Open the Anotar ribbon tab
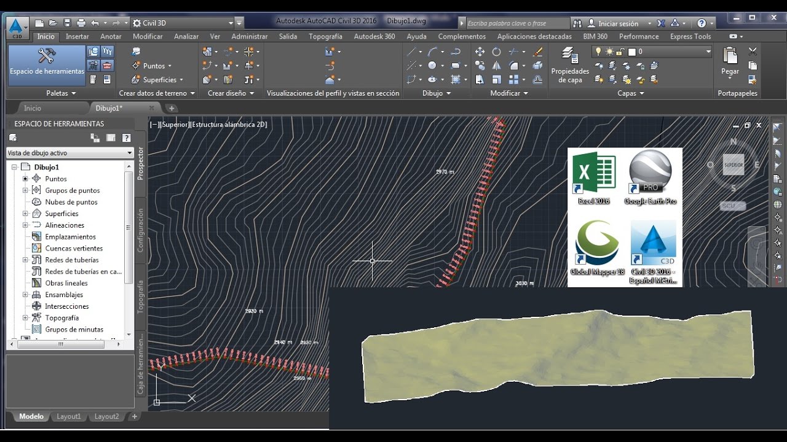The height and width of the screenshot is (442, 787). [111, 36]
